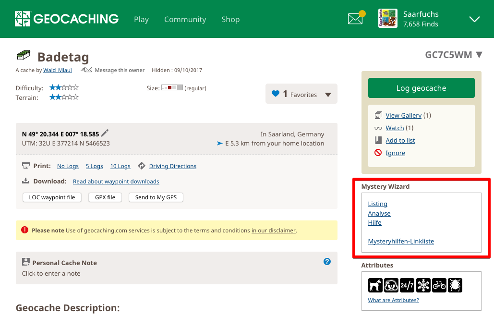Click the traditional cache type icon

point(24,55)
